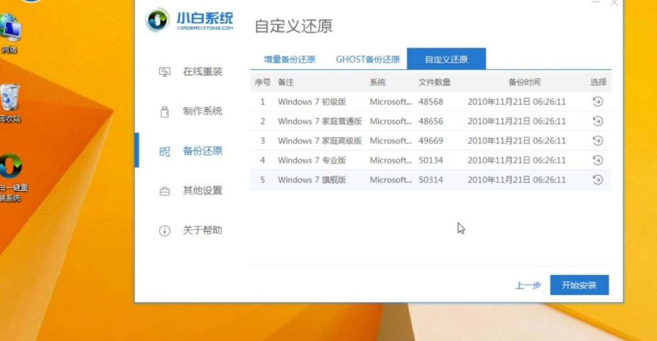Click the 小白系统 logo
Image resolution: width=657 pixels, height=341 pixels.
[x=190, y=21]
